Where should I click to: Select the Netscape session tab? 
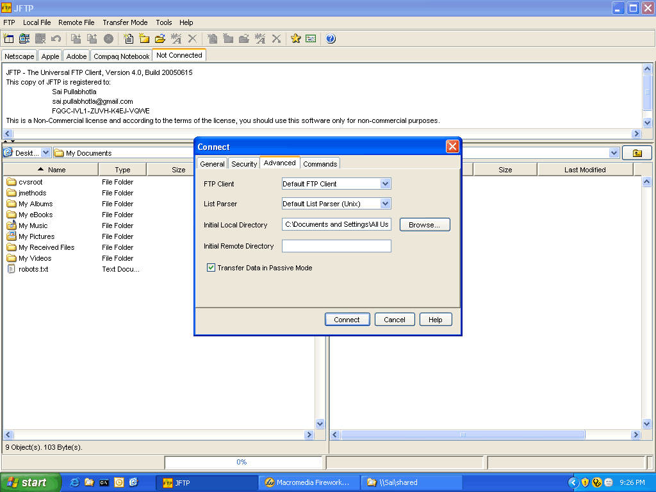pos(19,56)
